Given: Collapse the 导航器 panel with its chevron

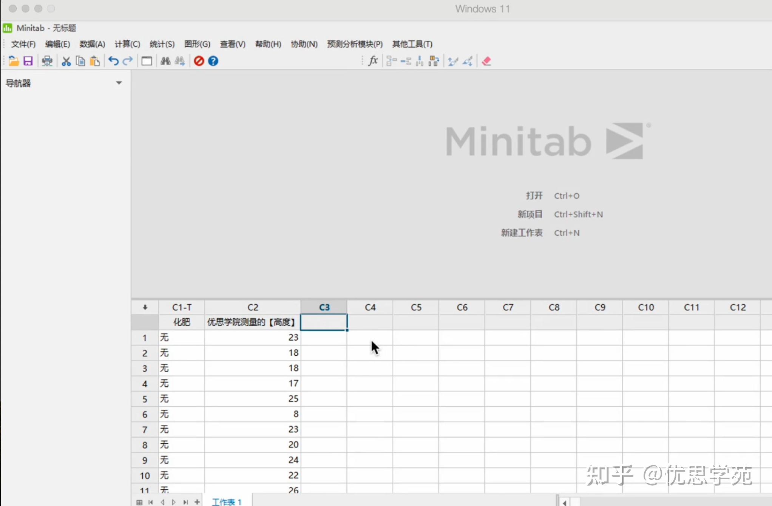Looking at the screenshot, I should (119, 83).
